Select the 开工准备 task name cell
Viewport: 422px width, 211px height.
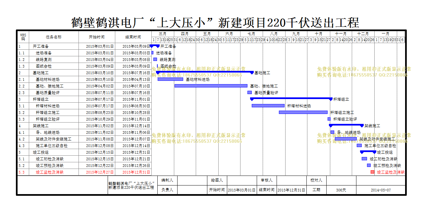(x=54, y=46)
